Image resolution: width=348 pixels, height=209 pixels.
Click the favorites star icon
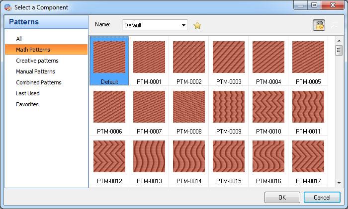point(197,25)
